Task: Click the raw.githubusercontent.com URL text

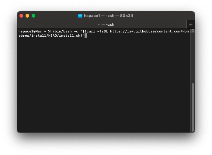Action: point(146,31)
